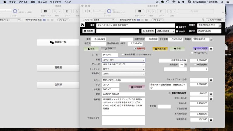Open the 車種 dropdown showing コペン 101
This screenshot has width=233, height=131.
point(123,60)
